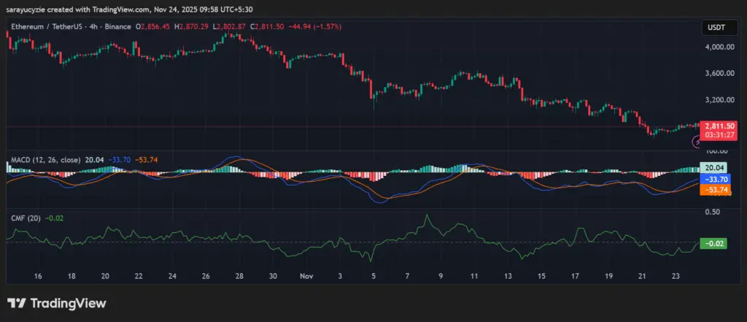Viewport: 747px width, 322px height.
Task: Click the 3 date label on time axis
Action: click(340, 276)
